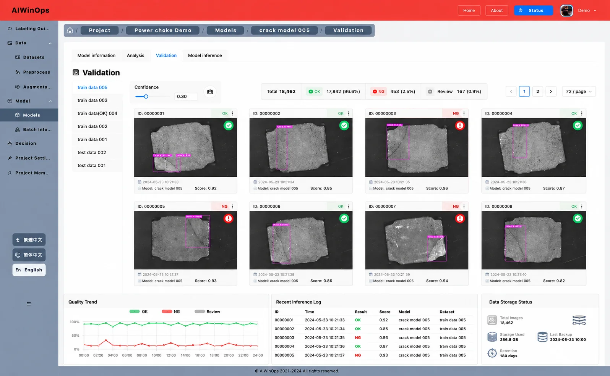The width and height of the screenshot is (610, 376).
Task: Click the Batch Inference sidebar icon
Action: coord(18,130)
